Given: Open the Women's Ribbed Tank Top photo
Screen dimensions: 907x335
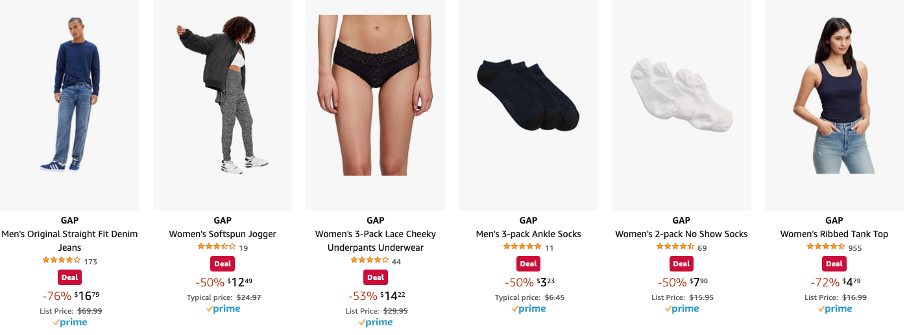Looking at the screenshot, I should pyautogui.click(x=834, y=105).
